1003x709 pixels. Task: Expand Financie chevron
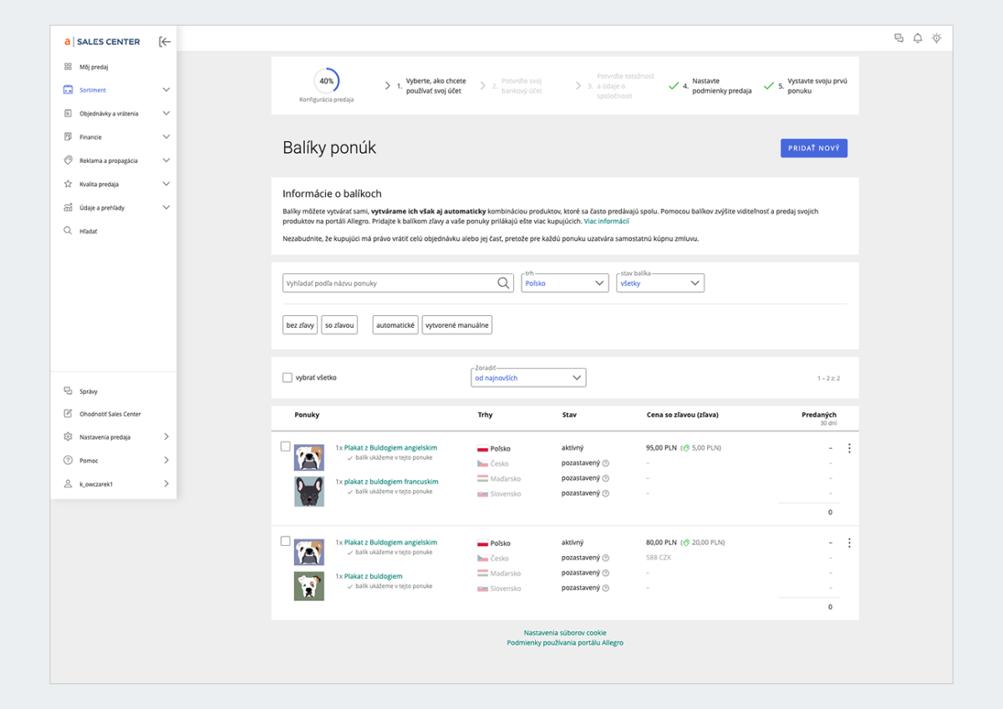click(165, 136)
